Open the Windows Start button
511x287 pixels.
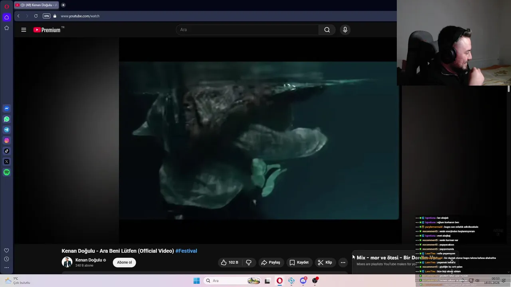[x=196, y=281]
